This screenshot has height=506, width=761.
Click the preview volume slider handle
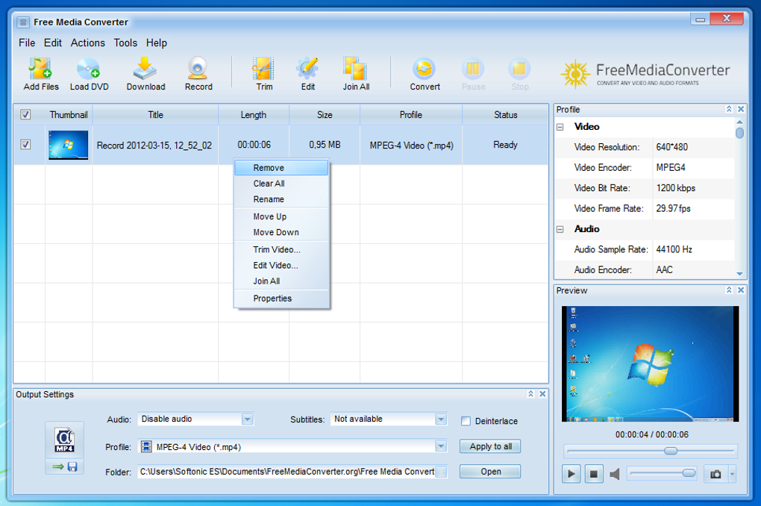click(688, 473)
